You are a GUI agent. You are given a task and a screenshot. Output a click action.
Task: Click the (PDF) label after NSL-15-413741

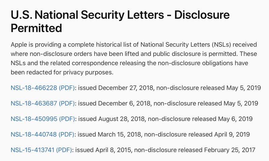tap(64, 150)
